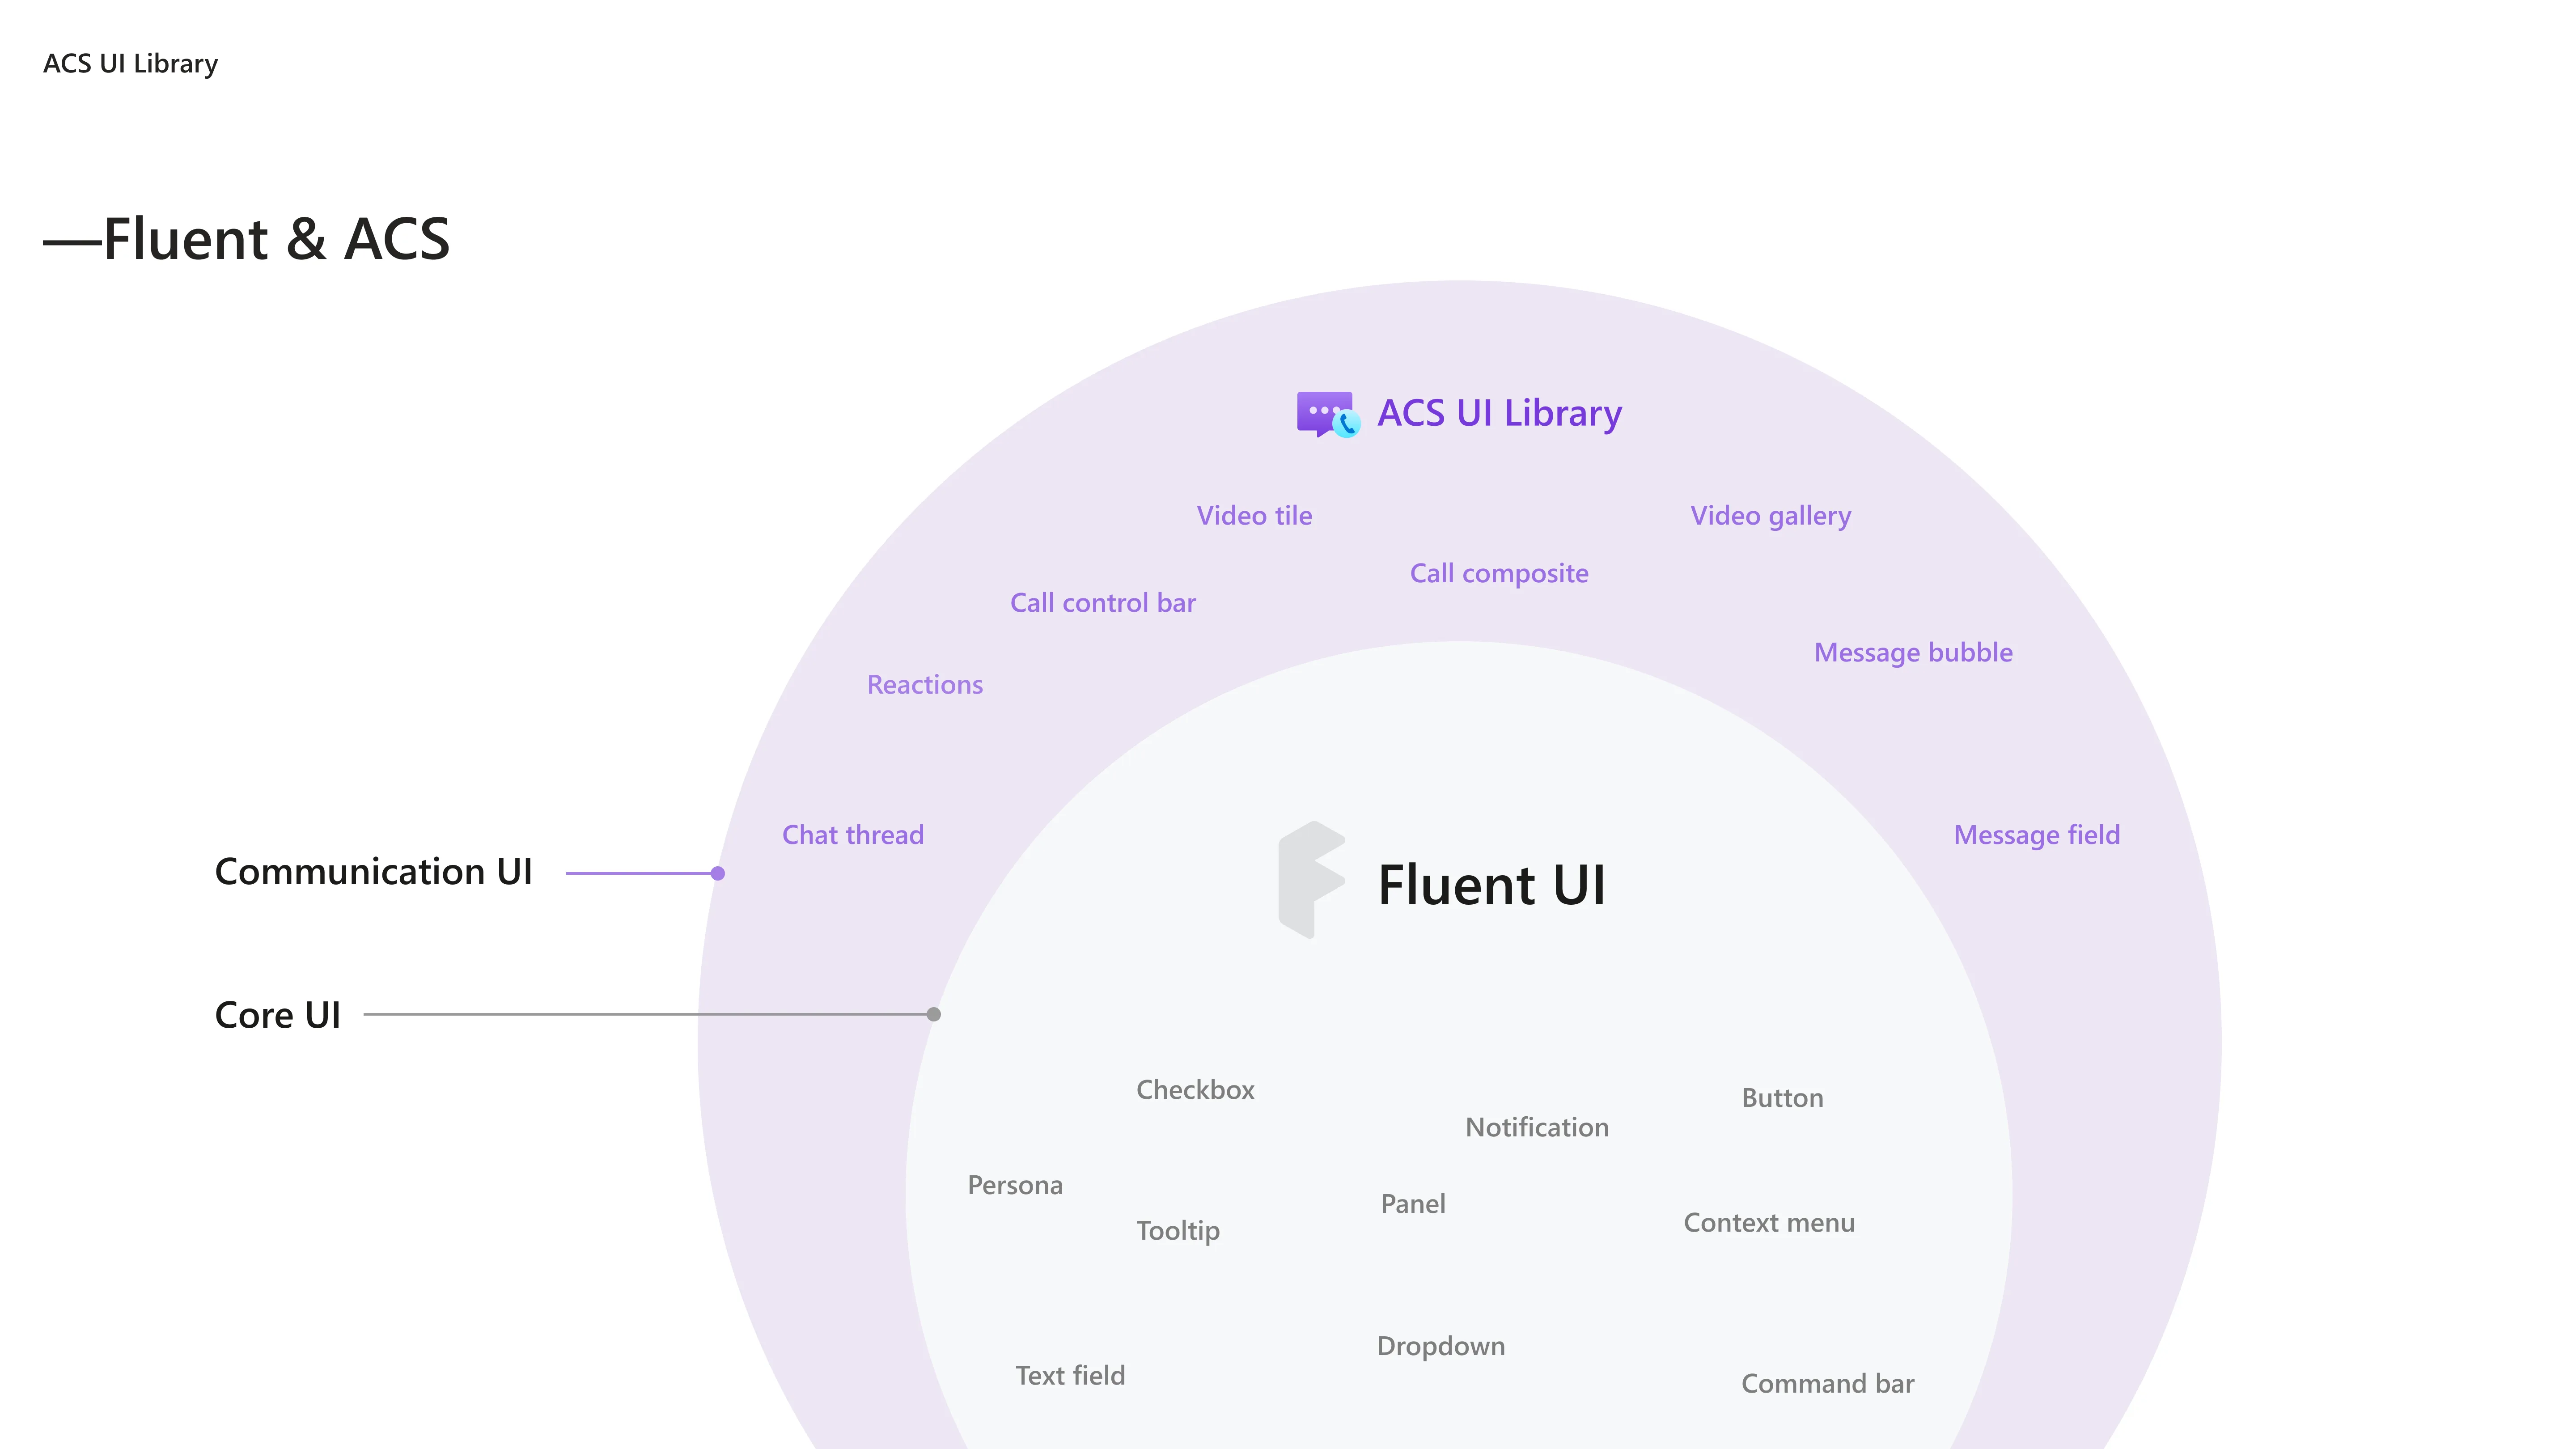Click the 'Checkbox' component label
The height and width of the screenshot is (1449, 2576).
click(x=1195, y=1090)
